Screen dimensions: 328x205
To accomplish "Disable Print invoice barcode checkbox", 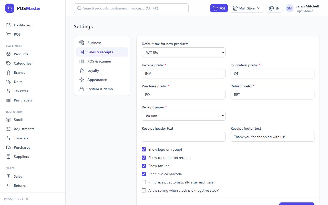I will [x=144, y=174].
